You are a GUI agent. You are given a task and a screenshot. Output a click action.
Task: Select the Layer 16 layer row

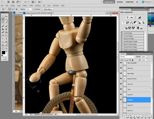coord(135,95)
